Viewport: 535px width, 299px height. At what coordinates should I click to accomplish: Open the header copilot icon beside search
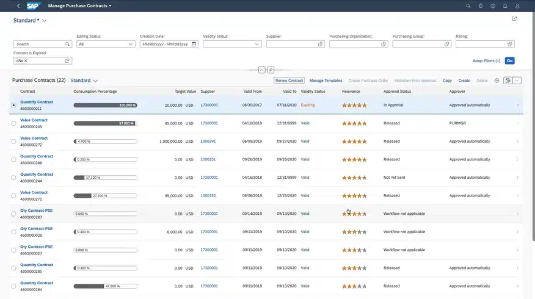pos(481,5)
